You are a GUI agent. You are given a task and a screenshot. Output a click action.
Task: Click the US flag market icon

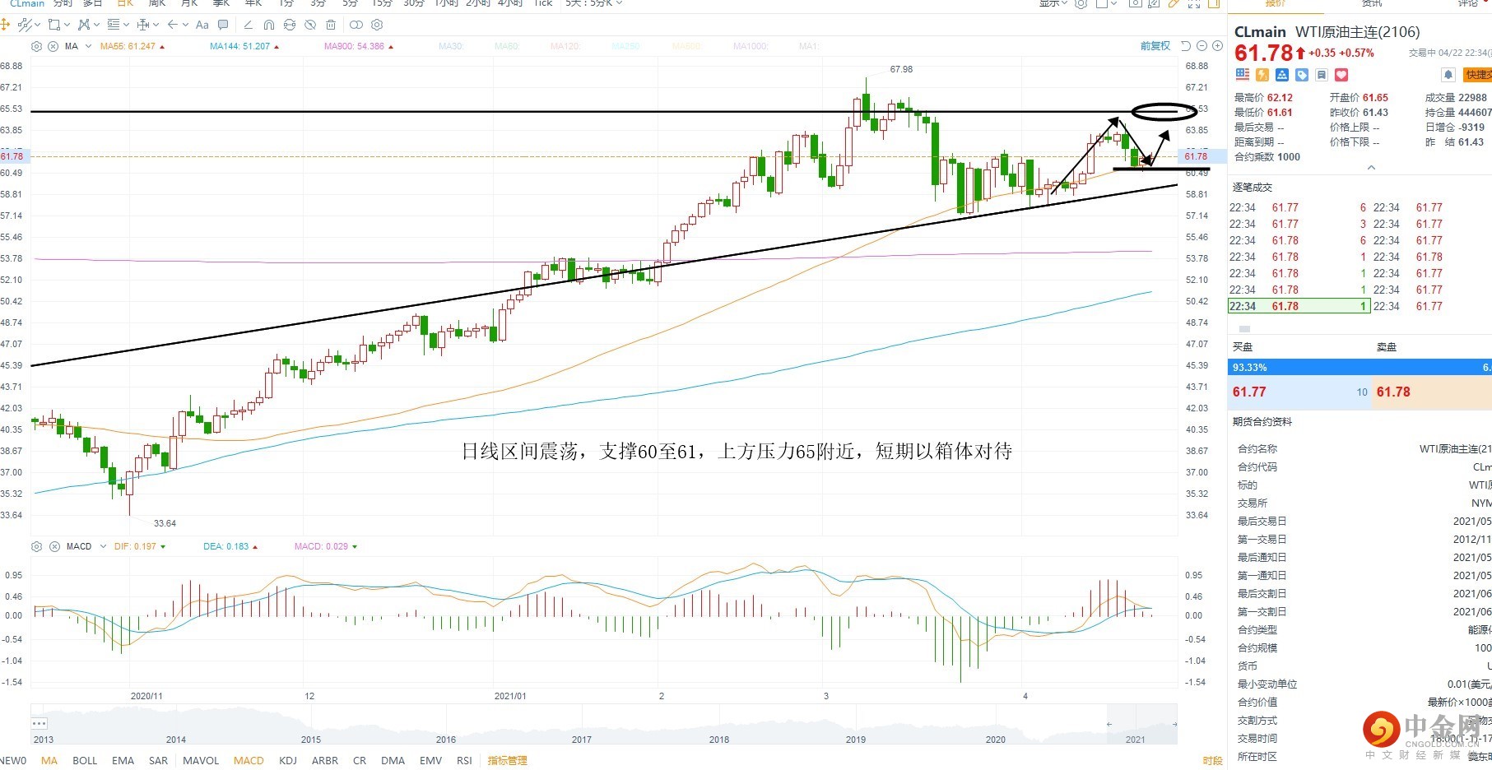[x=1243, y=75]
